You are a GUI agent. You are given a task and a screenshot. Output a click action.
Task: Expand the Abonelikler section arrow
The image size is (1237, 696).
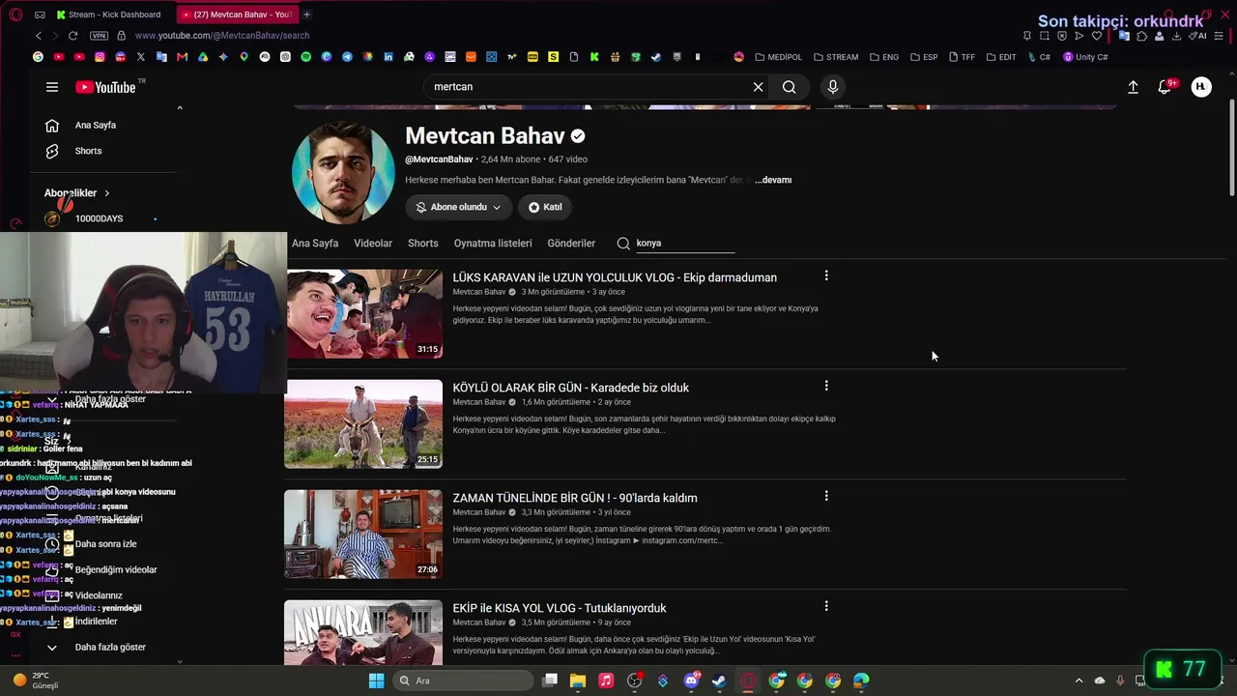tap(107, 193)
